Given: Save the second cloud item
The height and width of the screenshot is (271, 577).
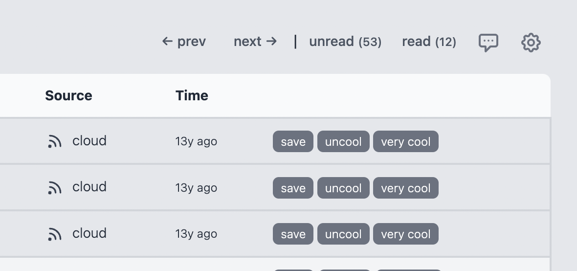Looking at the screenshot, I should 293,188.
